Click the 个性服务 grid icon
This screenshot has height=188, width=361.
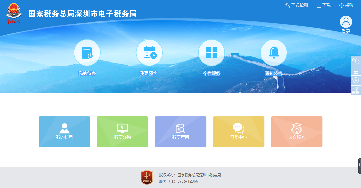211,52
